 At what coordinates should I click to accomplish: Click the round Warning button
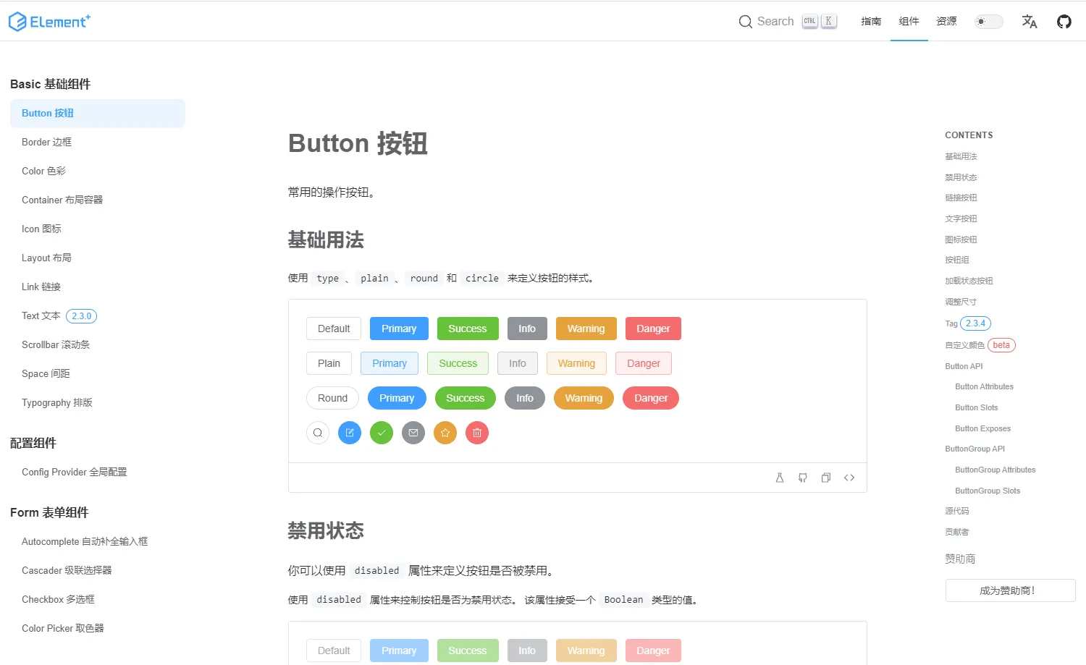pyautogui.click(x=584, y=398)
